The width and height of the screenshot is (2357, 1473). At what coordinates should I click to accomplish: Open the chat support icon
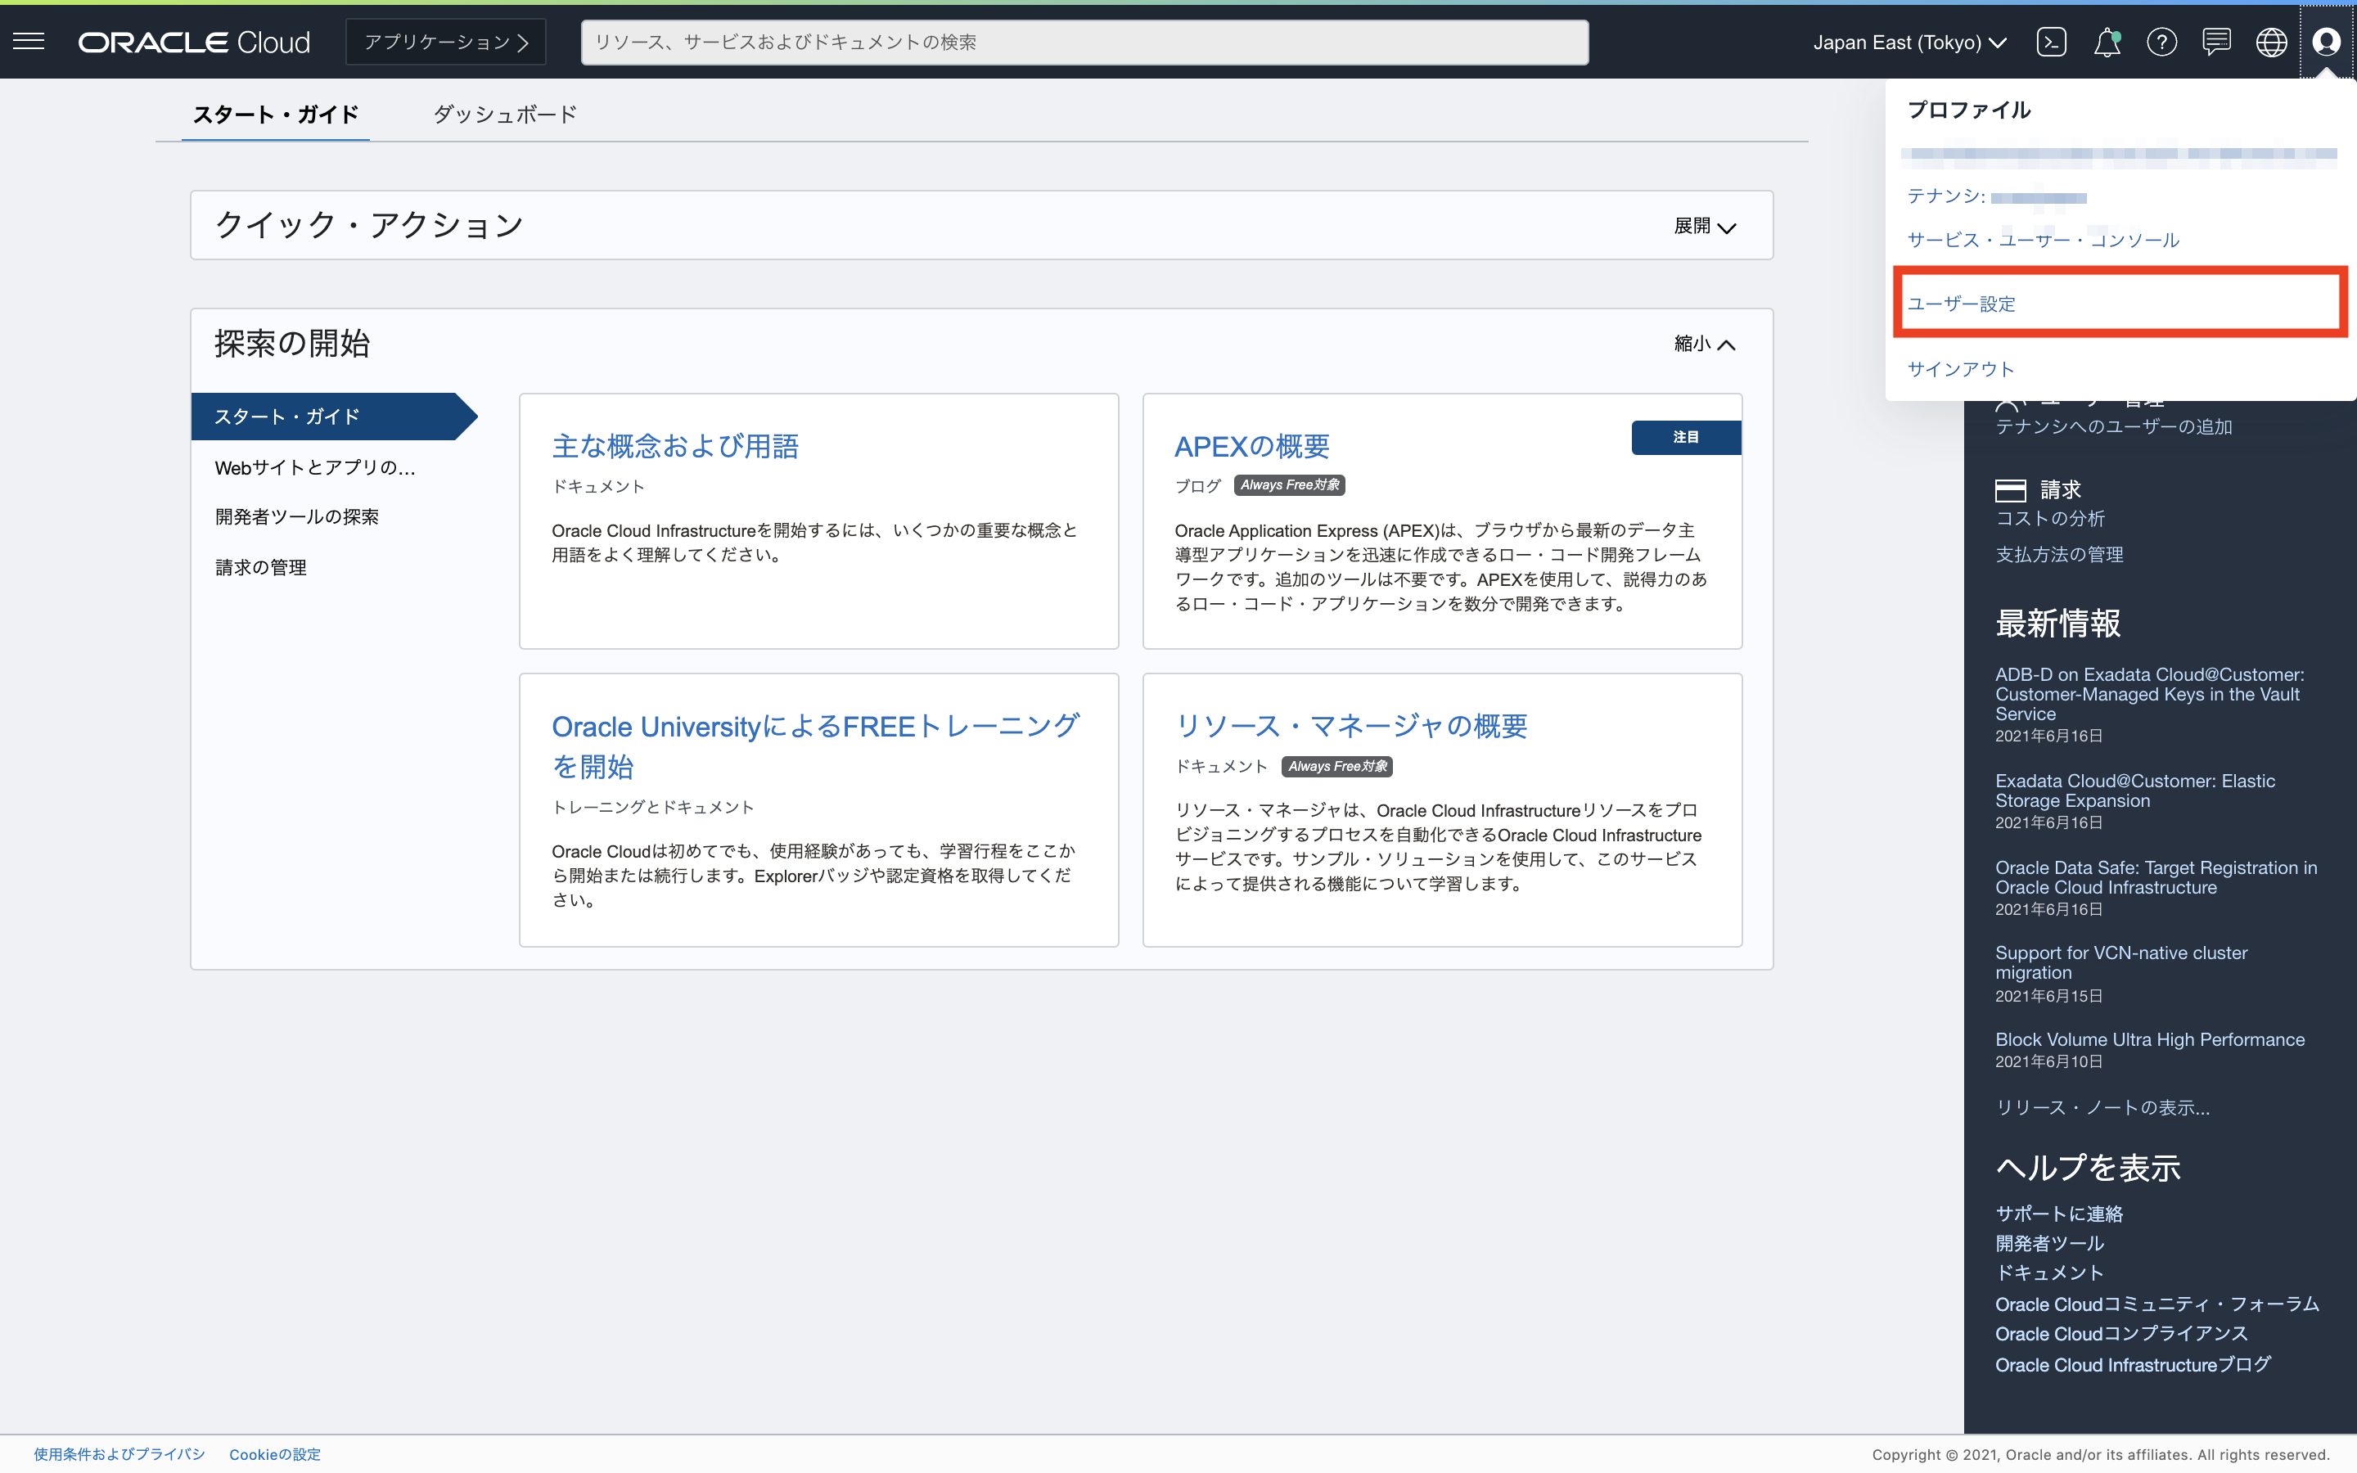tap(2215, 42)
